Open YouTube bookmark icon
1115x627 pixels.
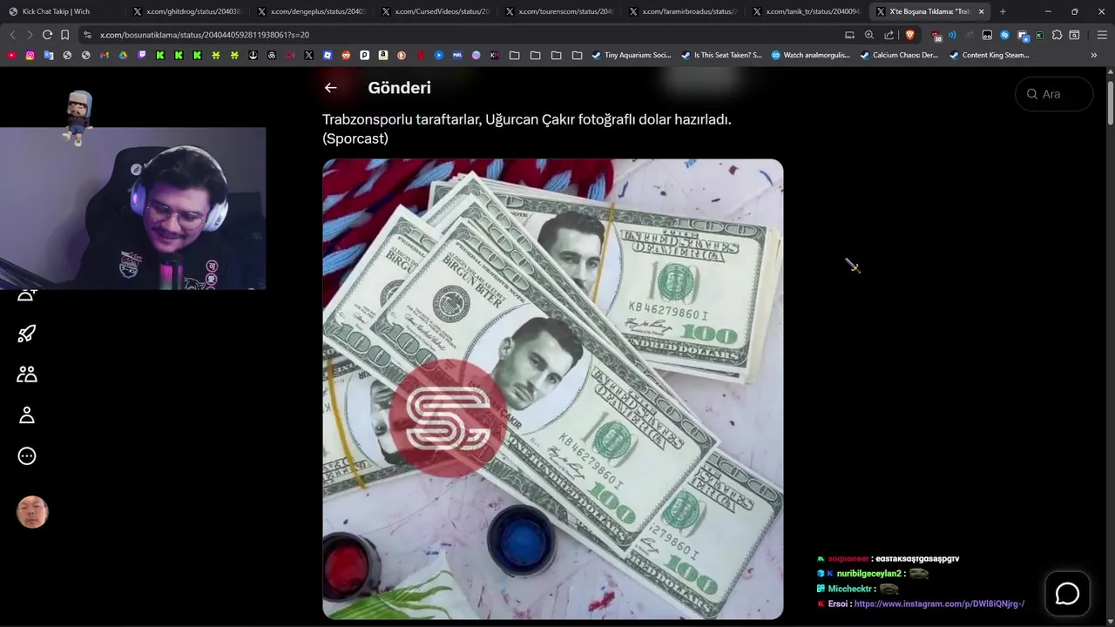point(11,55)
